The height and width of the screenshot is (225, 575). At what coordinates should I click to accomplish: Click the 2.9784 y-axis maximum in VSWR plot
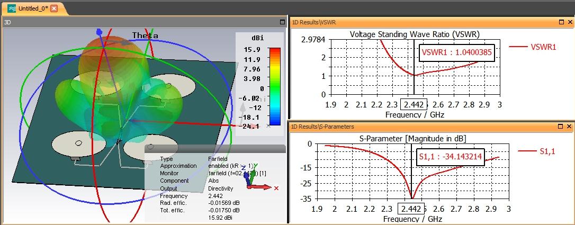pos(313,39)
